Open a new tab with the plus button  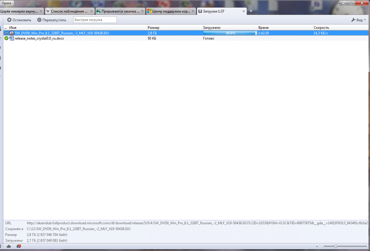251,11
